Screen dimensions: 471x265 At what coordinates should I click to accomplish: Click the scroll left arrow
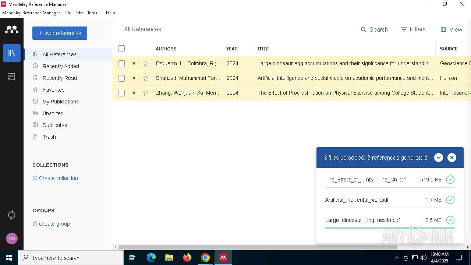pyautogui.click(x=115, y=247)
